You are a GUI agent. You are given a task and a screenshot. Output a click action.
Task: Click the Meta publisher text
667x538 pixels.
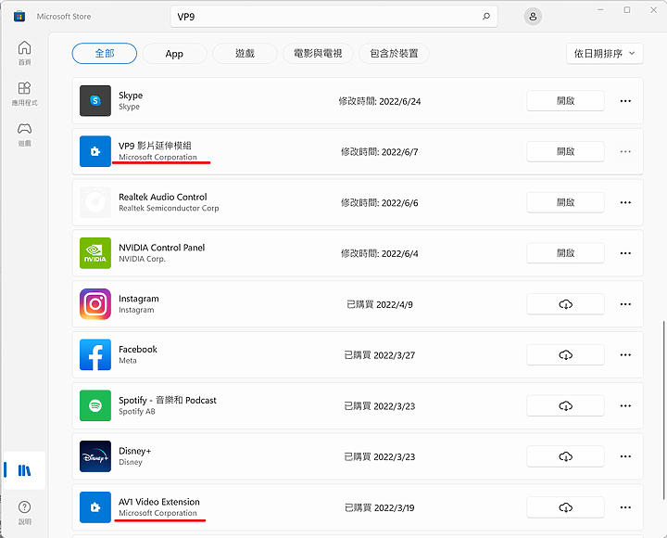coord(128,361)
